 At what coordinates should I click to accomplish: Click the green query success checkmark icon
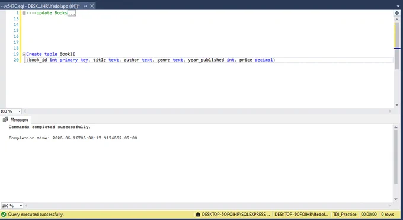[4, 214]
